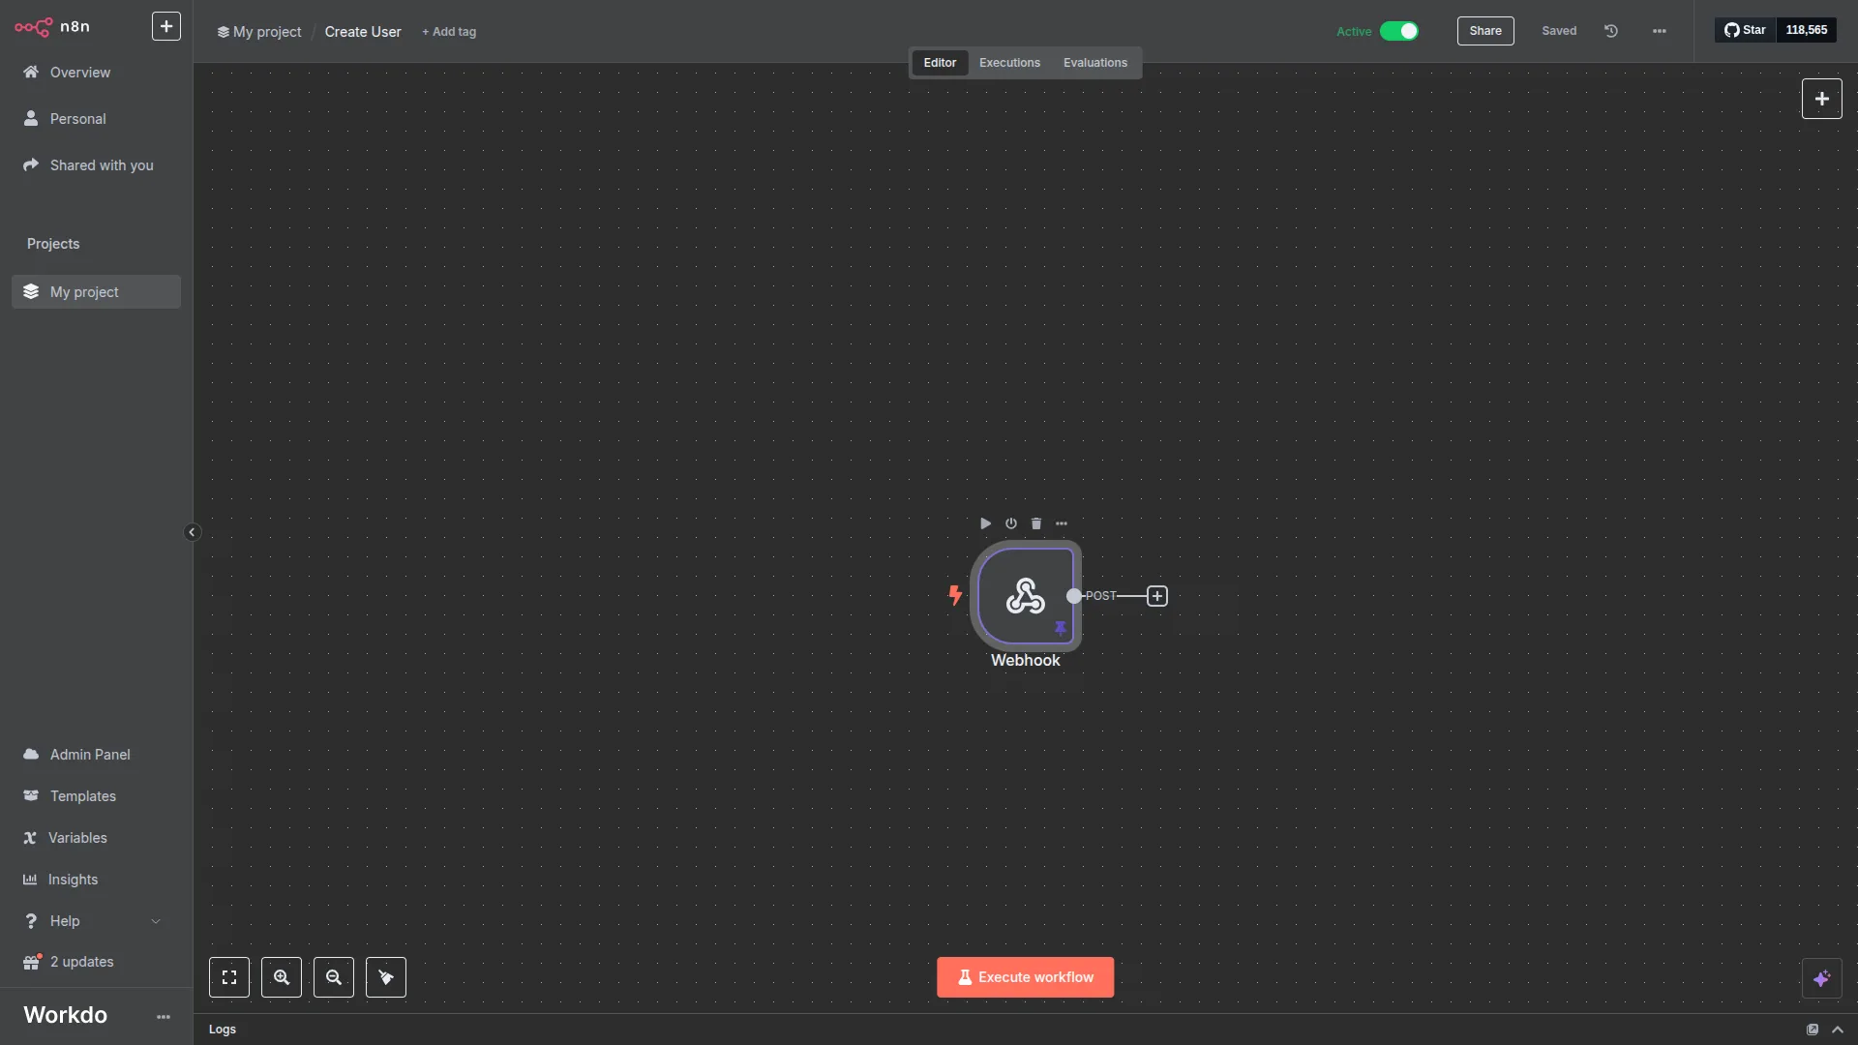Click the Share button
Image resolution: width=1858 pixels, height=1045 pixels.
pyautogui.click(x=1484, y=31)
